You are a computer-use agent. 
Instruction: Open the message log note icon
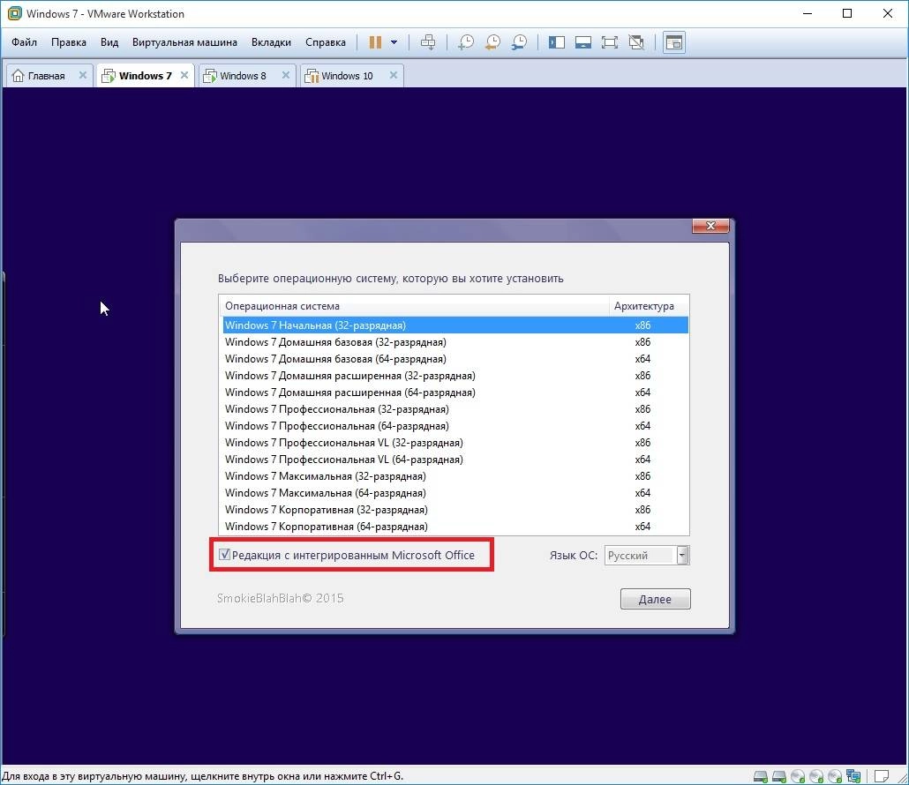[881, 776]
